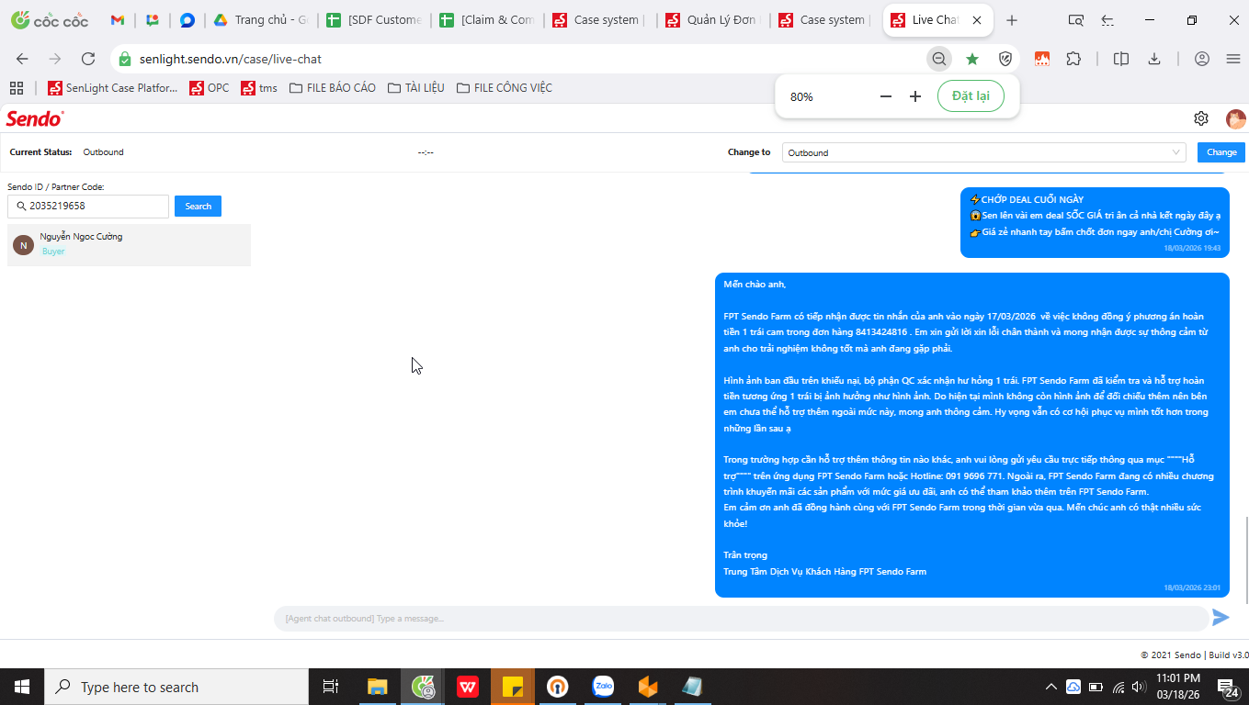This screenshot has width=1249, height=705.
Task: Click the page vertical scrollbar
Action: 1246,560
